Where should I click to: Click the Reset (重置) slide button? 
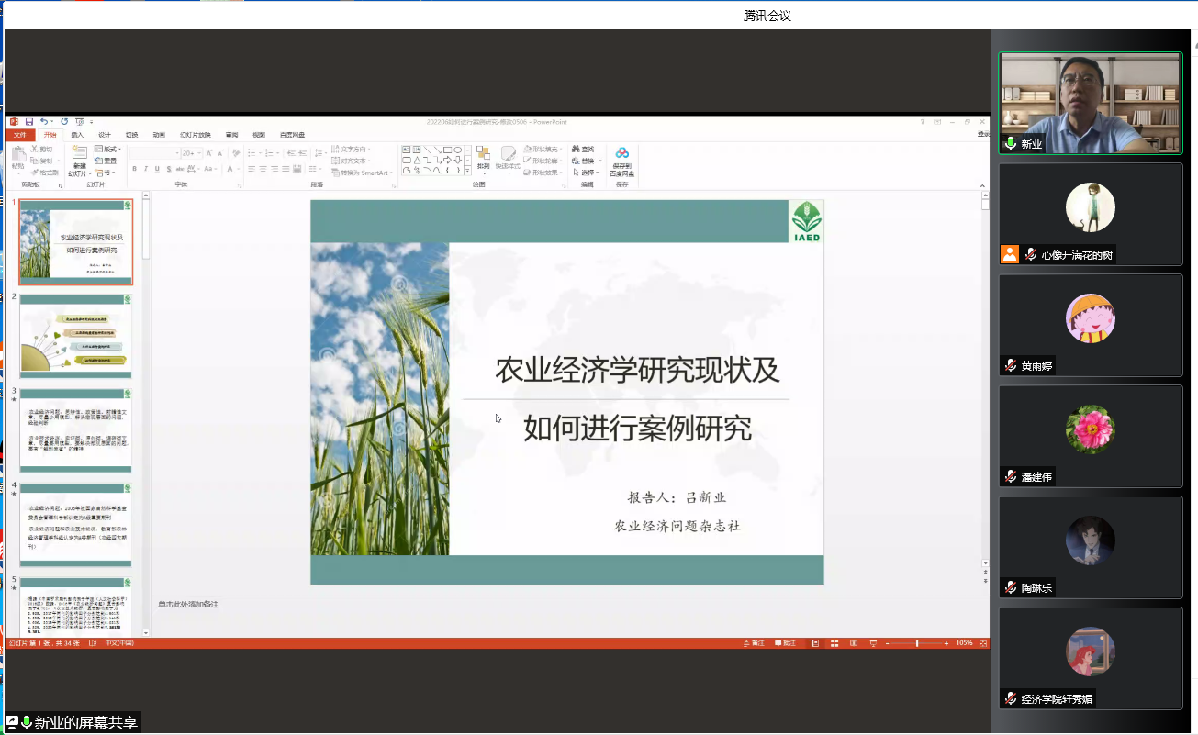click(105, 161)
